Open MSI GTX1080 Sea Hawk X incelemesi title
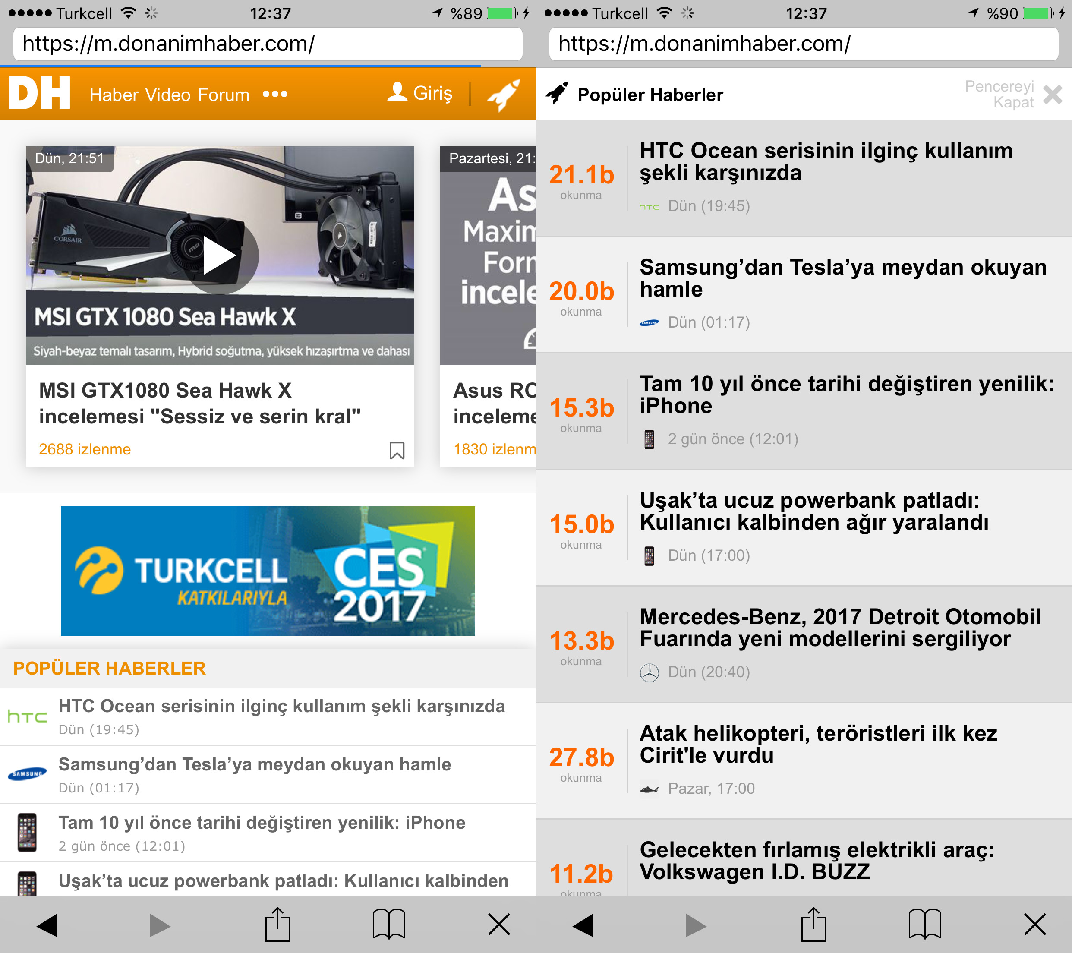The image size is (1072, 953). pyautogui.click(x=200, y=403)
